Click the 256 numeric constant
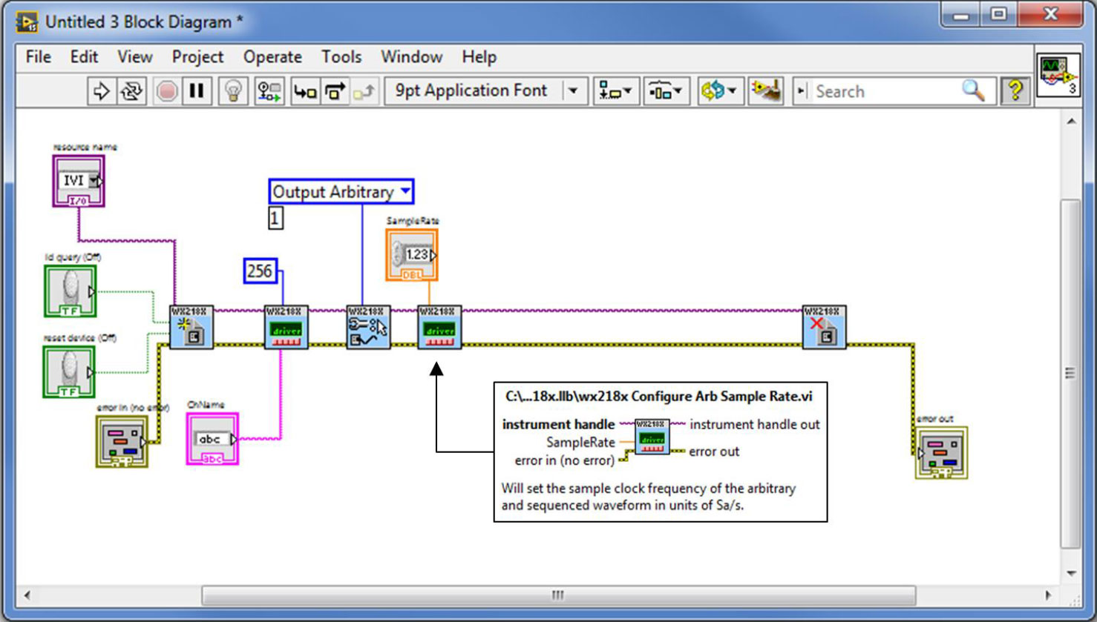 (260, 271)
